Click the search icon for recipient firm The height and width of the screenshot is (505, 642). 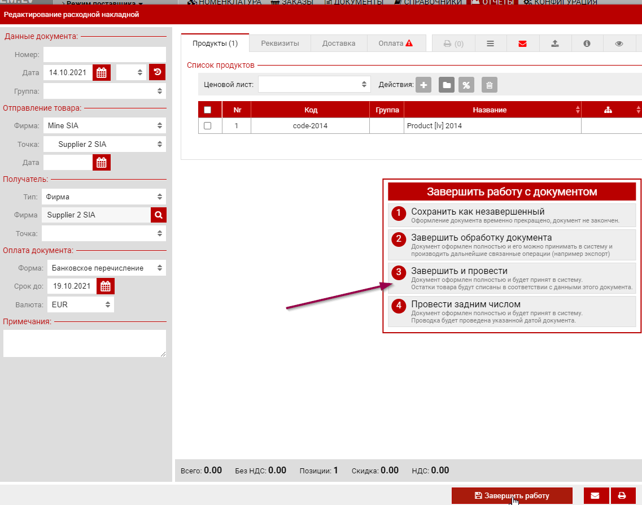click(159, 215)
